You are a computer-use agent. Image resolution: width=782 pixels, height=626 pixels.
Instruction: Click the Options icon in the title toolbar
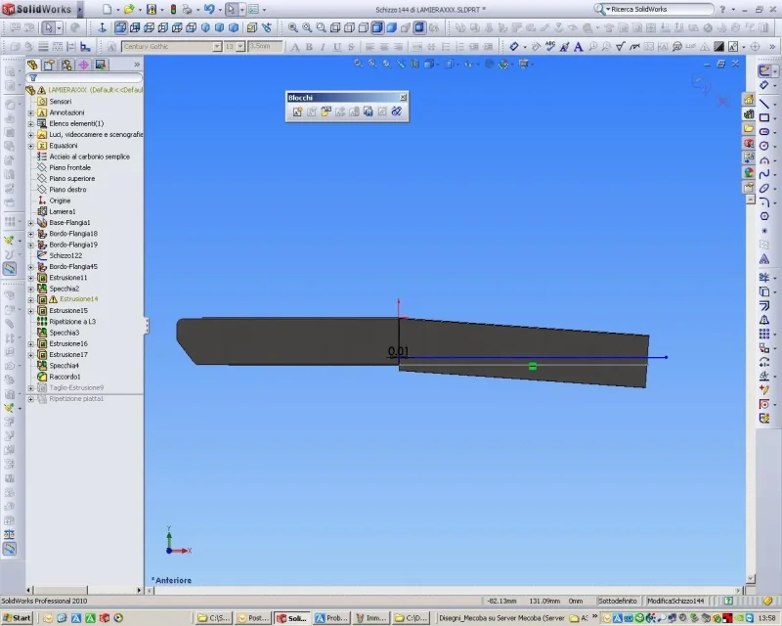point(254,9)
